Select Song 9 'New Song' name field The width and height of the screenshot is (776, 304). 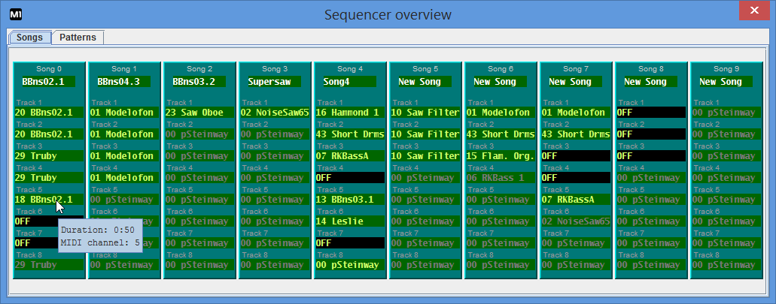[725, 81]
